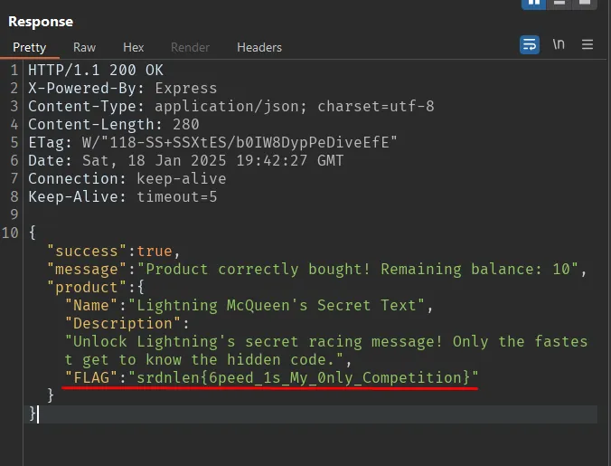Click the Unlock Lightning's secret description text
The image size is (611, 466).
pyautogui.click(x=326, y=350)
